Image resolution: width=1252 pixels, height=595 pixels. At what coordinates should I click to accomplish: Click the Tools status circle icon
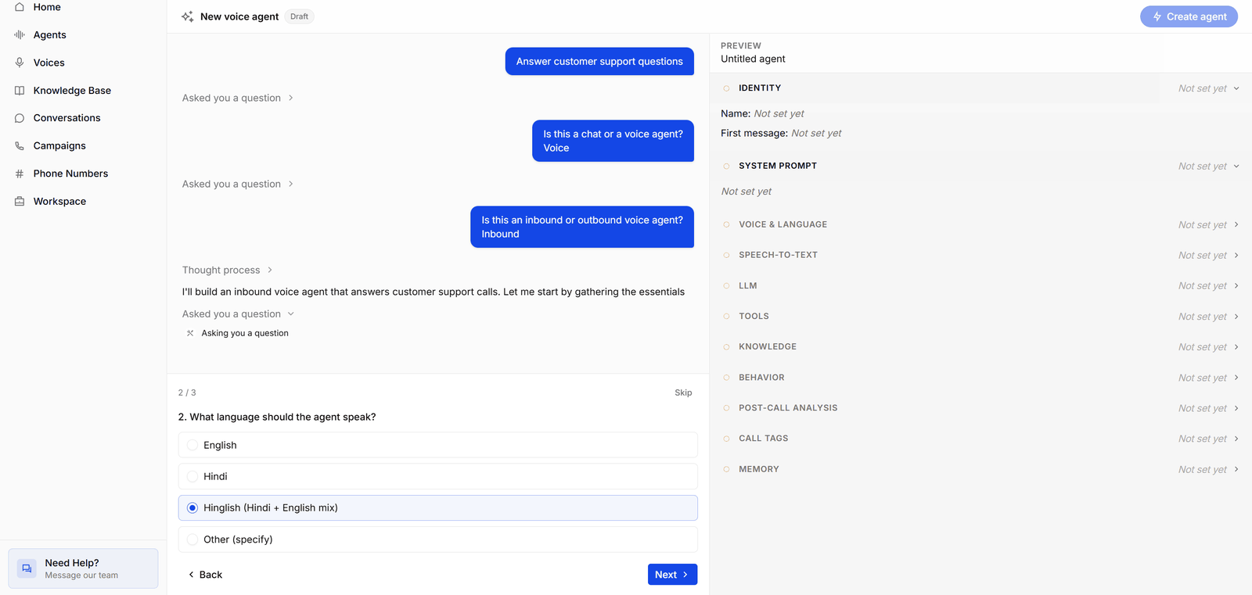point(726,316)
